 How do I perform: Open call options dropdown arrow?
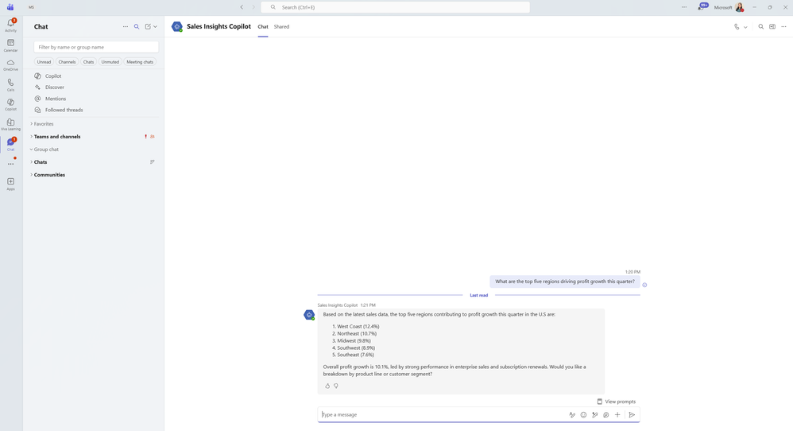(x=745, y=27)
